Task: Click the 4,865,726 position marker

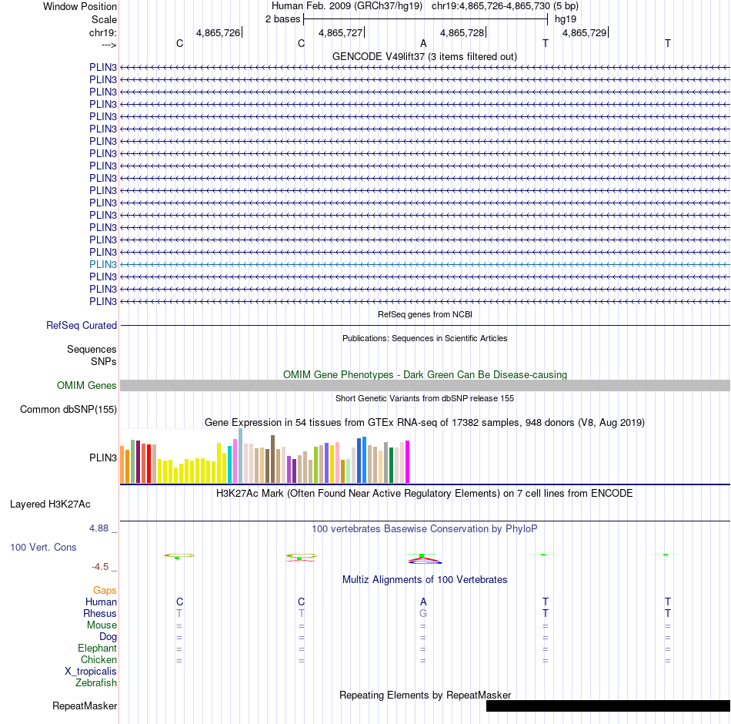Action: 219,32
